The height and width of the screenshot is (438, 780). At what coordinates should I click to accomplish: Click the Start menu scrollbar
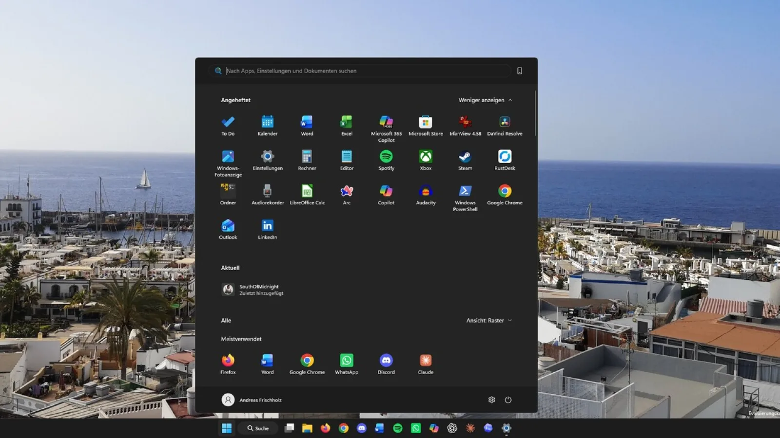coord(535,113)
